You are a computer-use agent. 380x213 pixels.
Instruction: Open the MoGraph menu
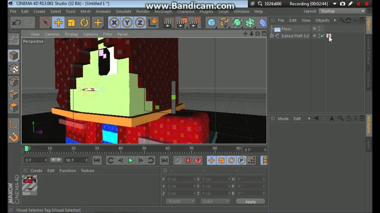[163, 11]
